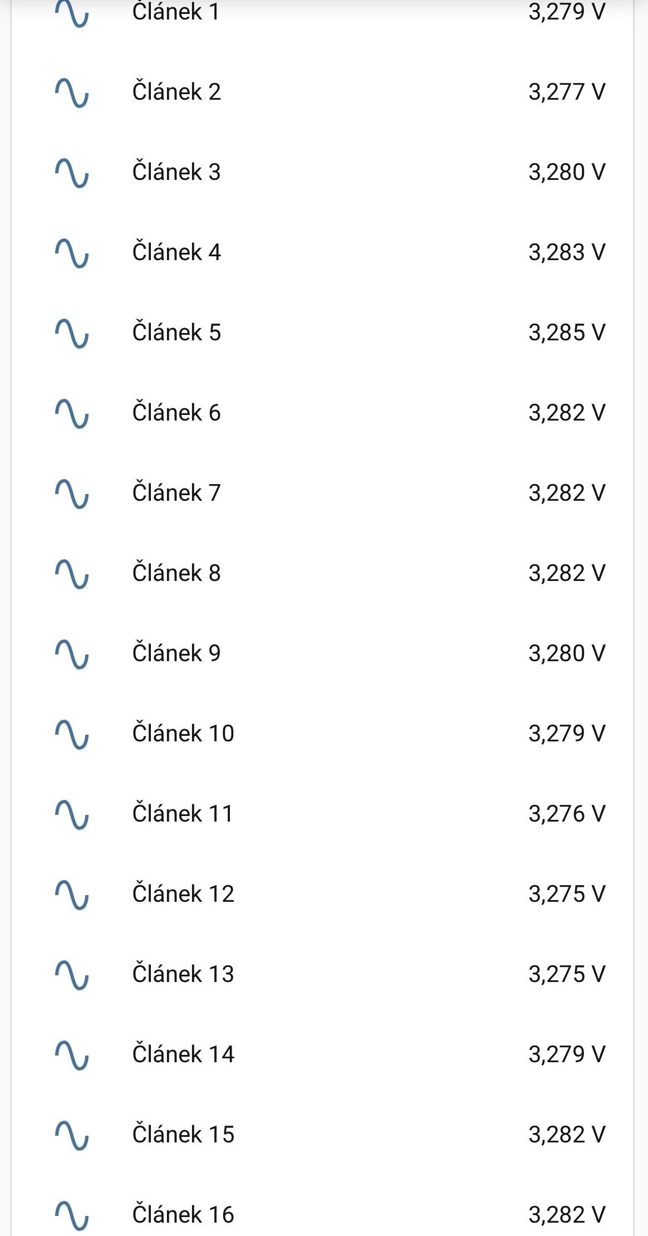Click the sine wave icon beside Článek 2
The image size is (648, 1236).
point(72,93)
